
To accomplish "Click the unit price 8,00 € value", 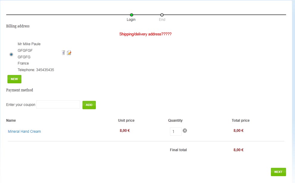I will [125, 131].
